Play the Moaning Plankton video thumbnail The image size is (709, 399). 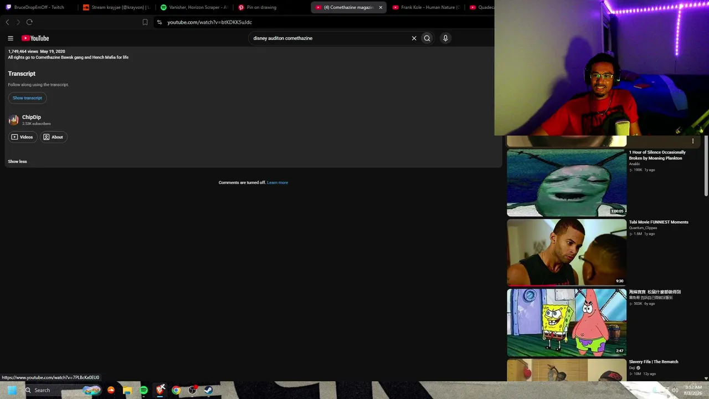tap(567, 182)
